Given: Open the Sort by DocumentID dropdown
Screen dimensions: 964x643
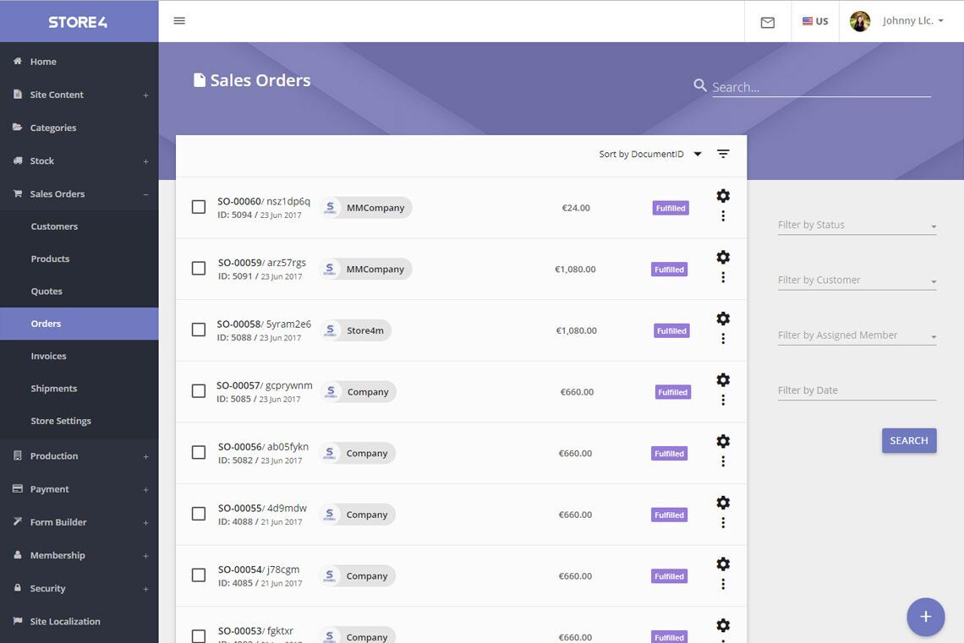Looking at the screenshot, I should tap(650, 154).
